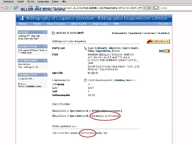Export record as Dublin Core
This screenshot has height=144, width=192.
pos(34,86)
